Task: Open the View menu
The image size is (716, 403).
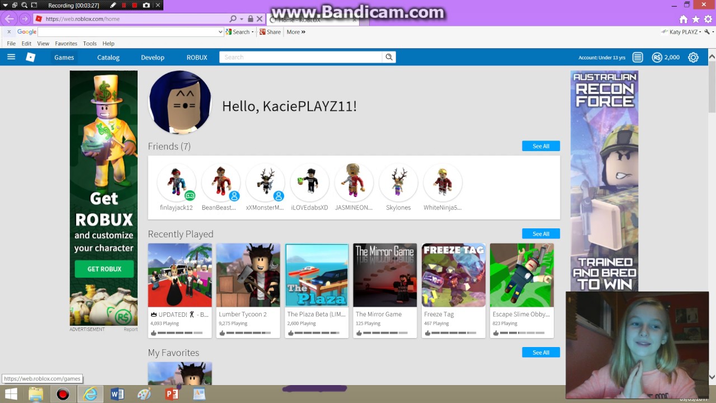Action: click(43, 43)
